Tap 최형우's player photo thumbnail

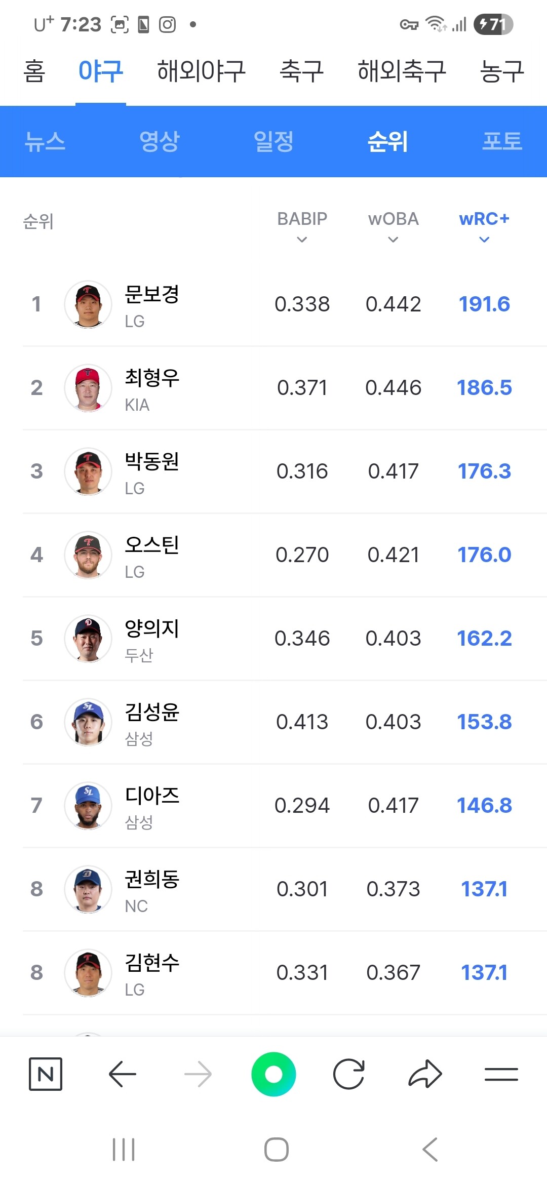pyautogui.click(x=88, y=388)
